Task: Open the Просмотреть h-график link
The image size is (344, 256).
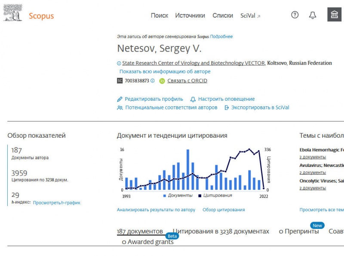Action: tap(57, 203)
